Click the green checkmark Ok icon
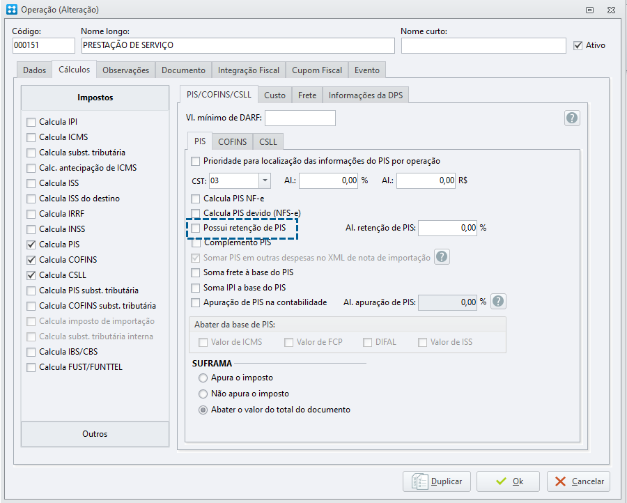This screenshot has width=627, height=503. click(501, 481)
